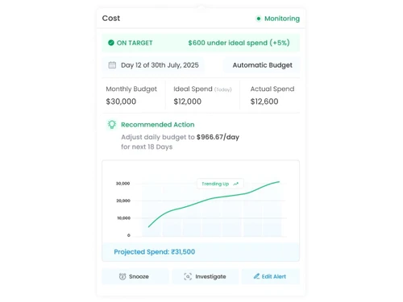The height and width of the screenshot is (302, 403).
Task: Click the '(today)' note beside Ideal Spend
Action: coord(223,89)
